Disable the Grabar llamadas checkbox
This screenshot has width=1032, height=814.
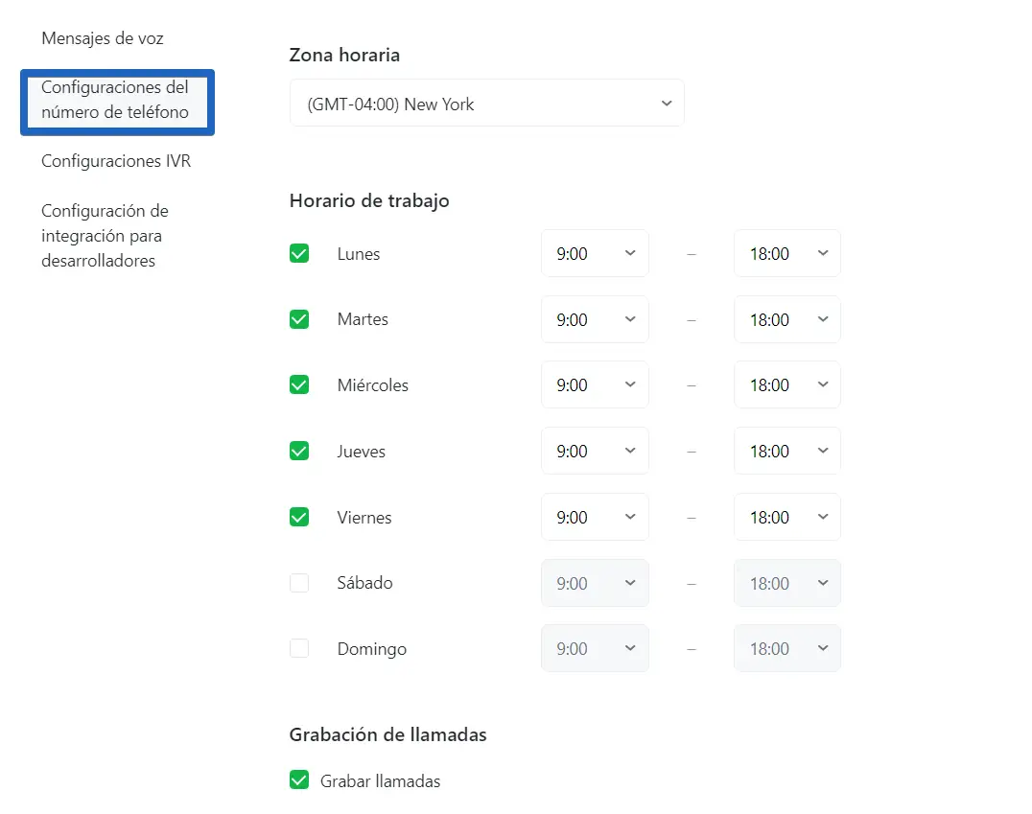pos(299,780)
